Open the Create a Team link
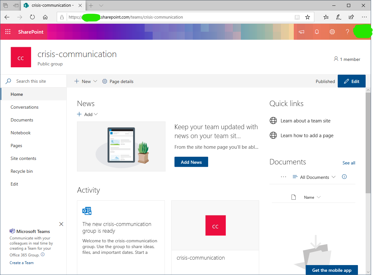Screen dimensions: 373x275 21,262
